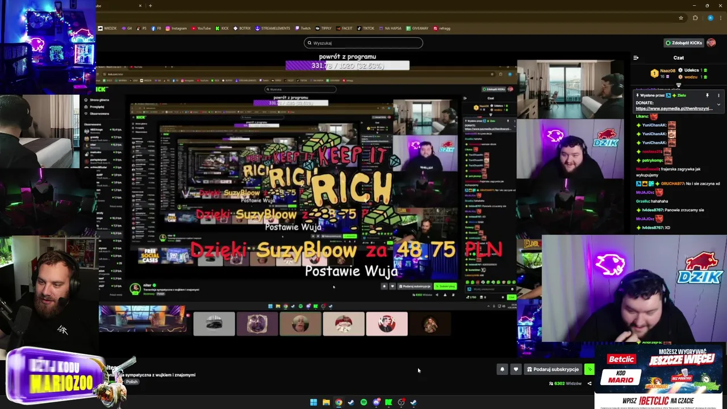This screenshot has height=409, width=727.
Task: Open the pinned message options menu
Action: tap(718, 95)
